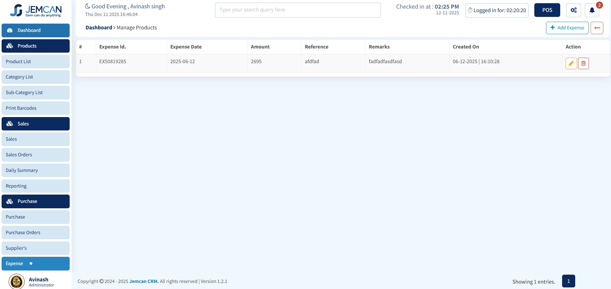Open Product List from the sidebar

pos(18,61)
